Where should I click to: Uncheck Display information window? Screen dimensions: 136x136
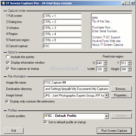tap(8, 63)
